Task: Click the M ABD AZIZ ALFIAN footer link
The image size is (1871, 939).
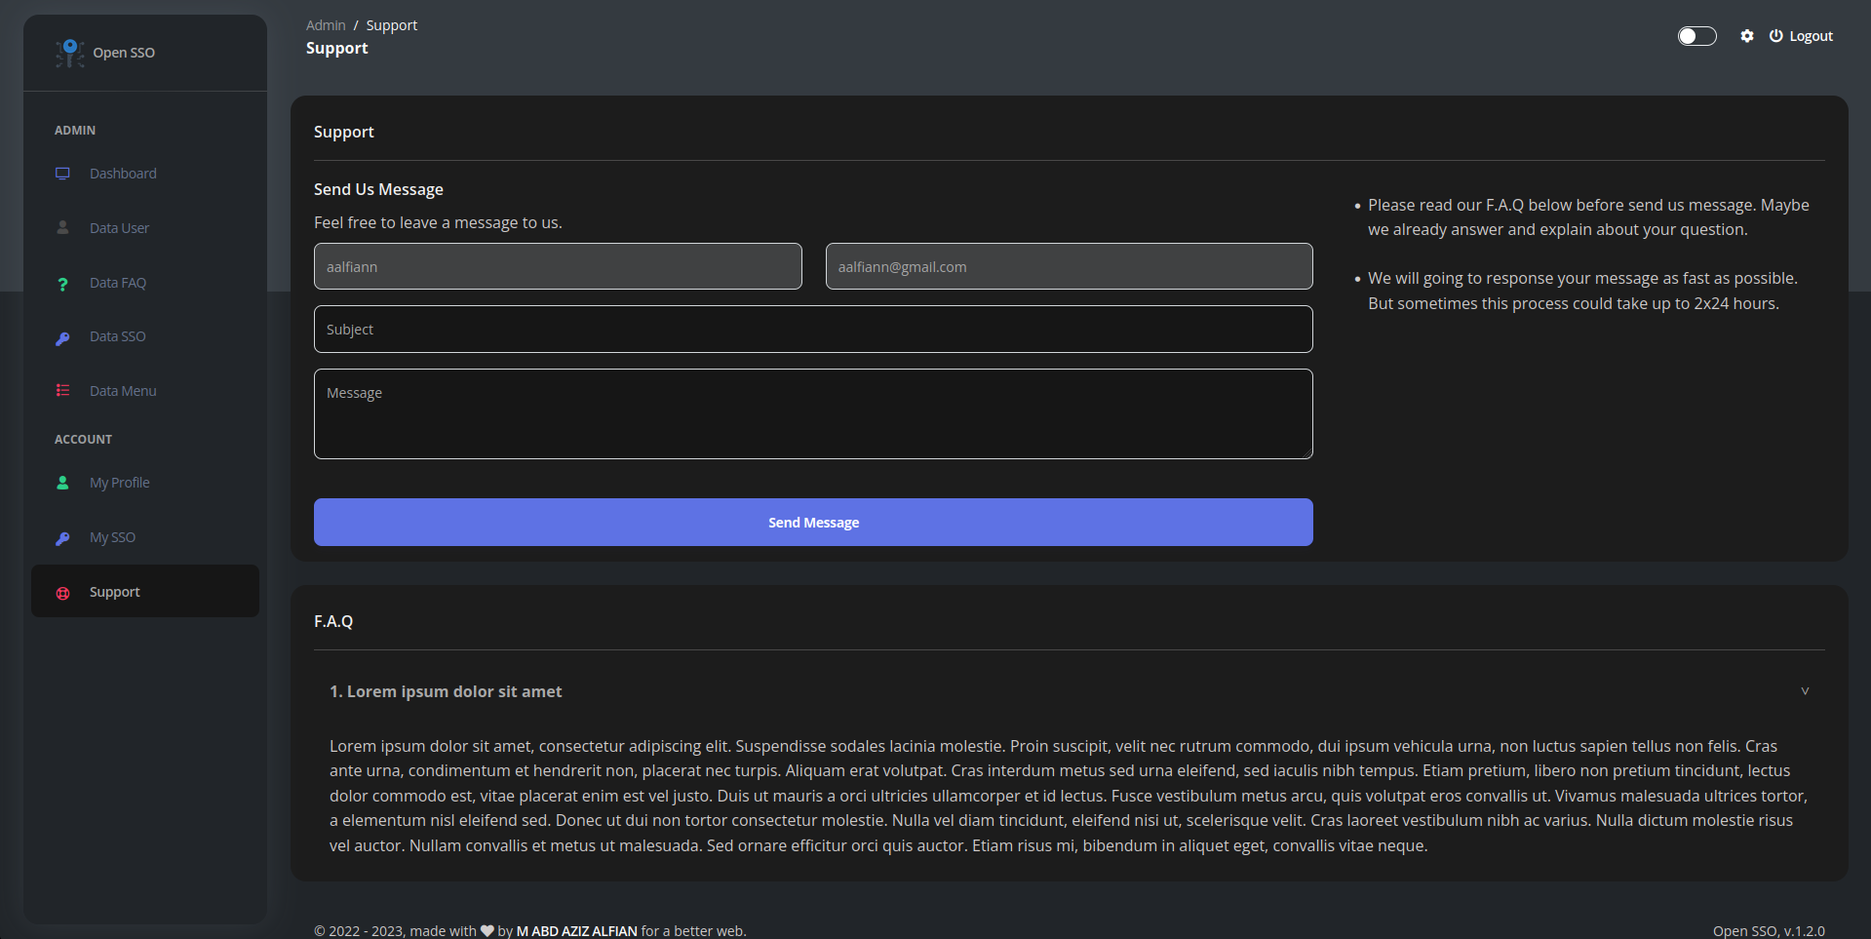Action: tap(576, 930)
